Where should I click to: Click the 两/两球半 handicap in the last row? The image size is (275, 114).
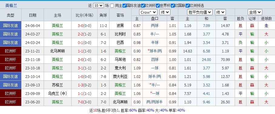(x=155, y=102)
